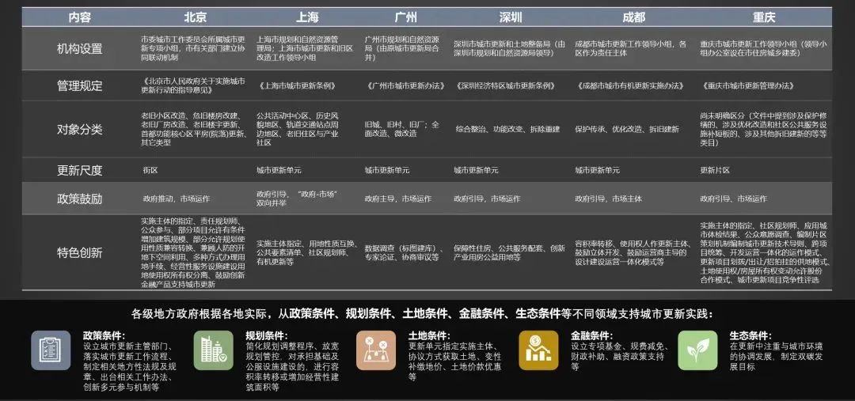Click the 机构设置 row label
This screenshot has height=401, width=855.
(80, 48)
